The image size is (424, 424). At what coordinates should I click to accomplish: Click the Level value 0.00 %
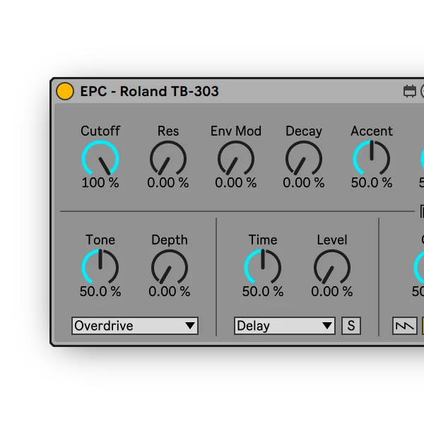(x=332, y=291)
